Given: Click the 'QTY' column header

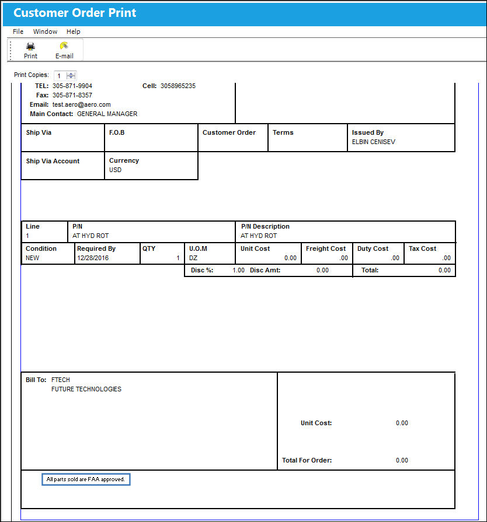Looking at the screenshot, I should click(149, 248).
